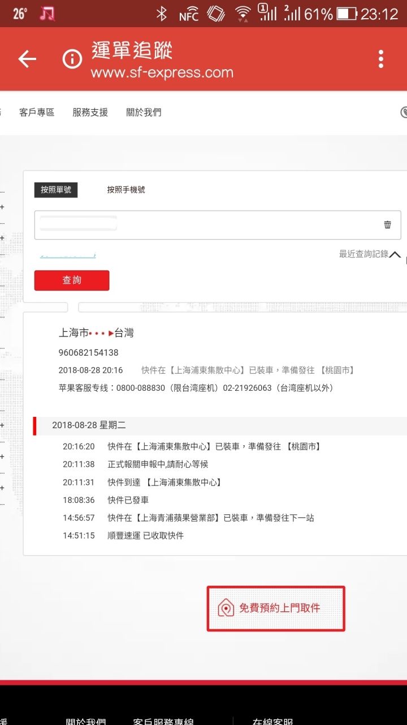Tap the music note notification icon
Screen dimensions: 407x725
point(47,14)
